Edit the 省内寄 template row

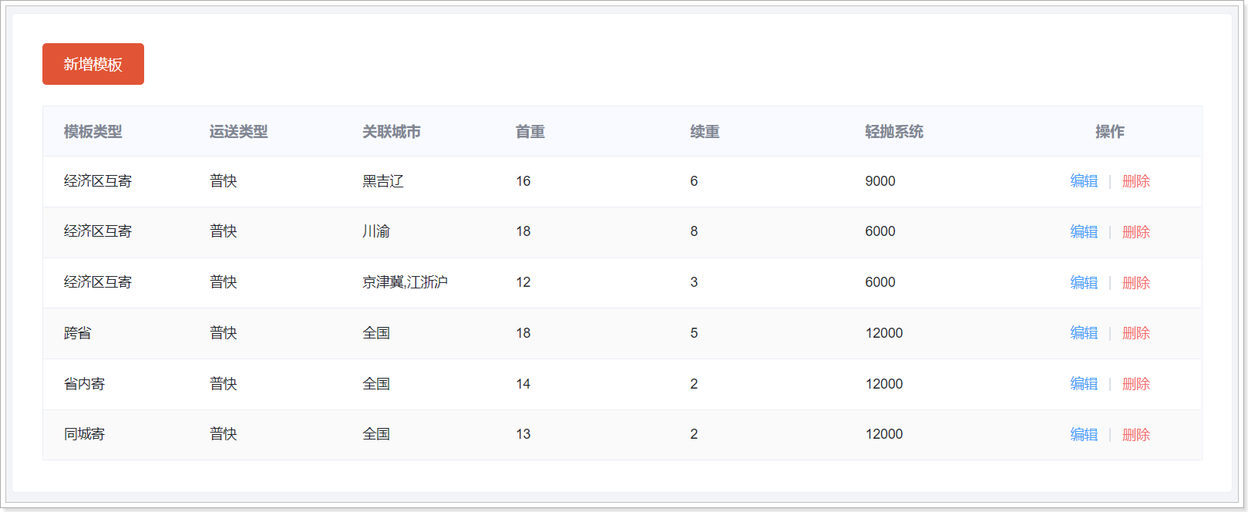pyautogui.click(x=1084, y=384)
